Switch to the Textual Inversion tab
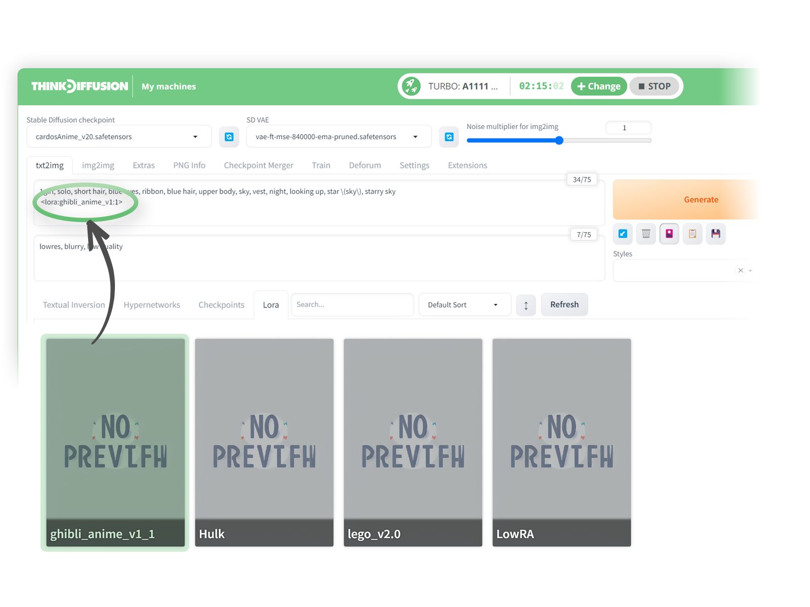This screenshot has width=810, height=607. pos(74,305)
